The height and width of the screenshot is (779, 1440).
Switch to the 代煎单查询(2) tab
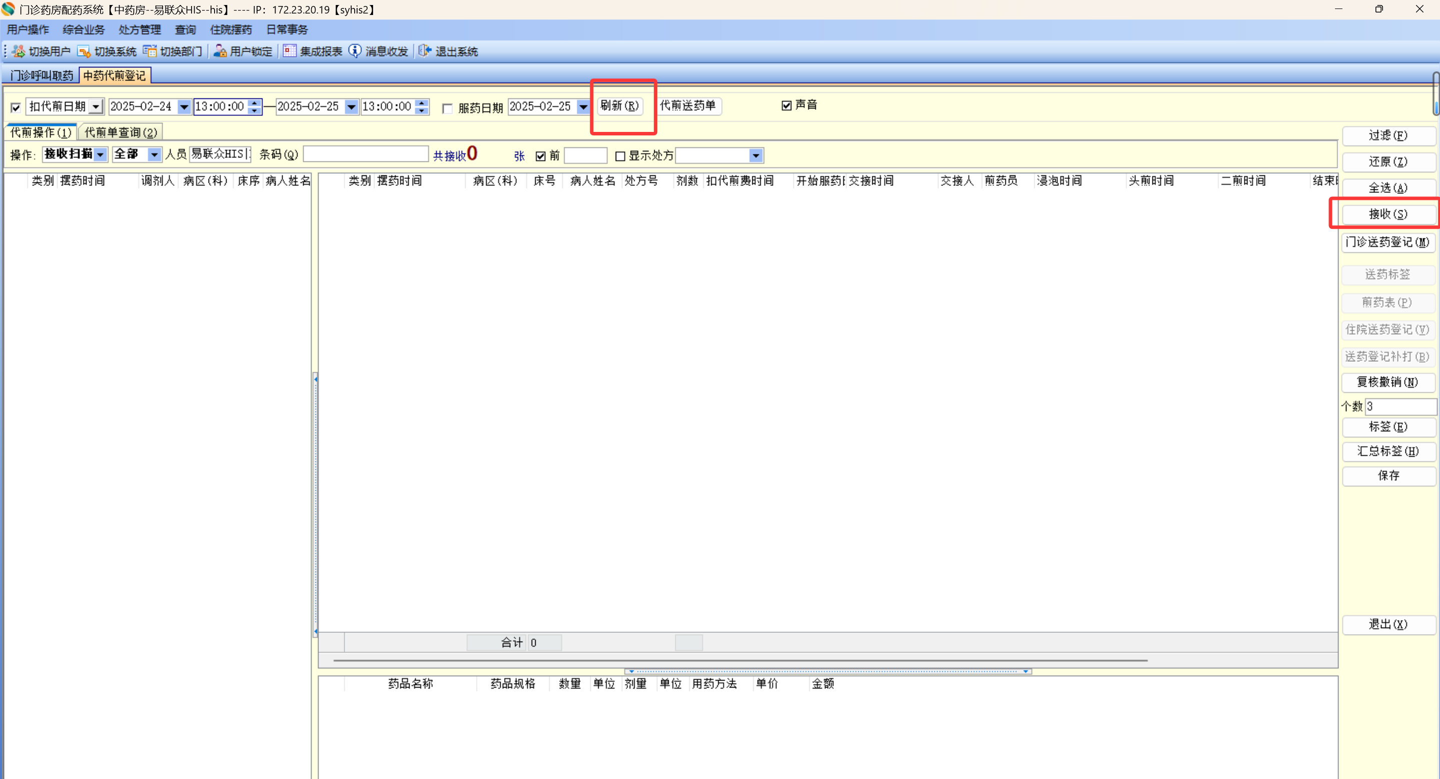point(121,133)
